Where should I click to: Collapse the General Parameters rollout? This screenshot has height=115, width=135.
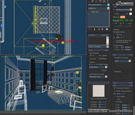point(98,50)
